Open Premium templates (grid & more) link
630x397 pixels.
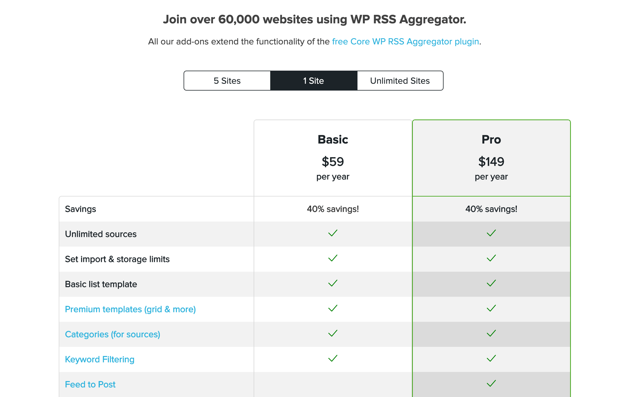coord(130,309)
